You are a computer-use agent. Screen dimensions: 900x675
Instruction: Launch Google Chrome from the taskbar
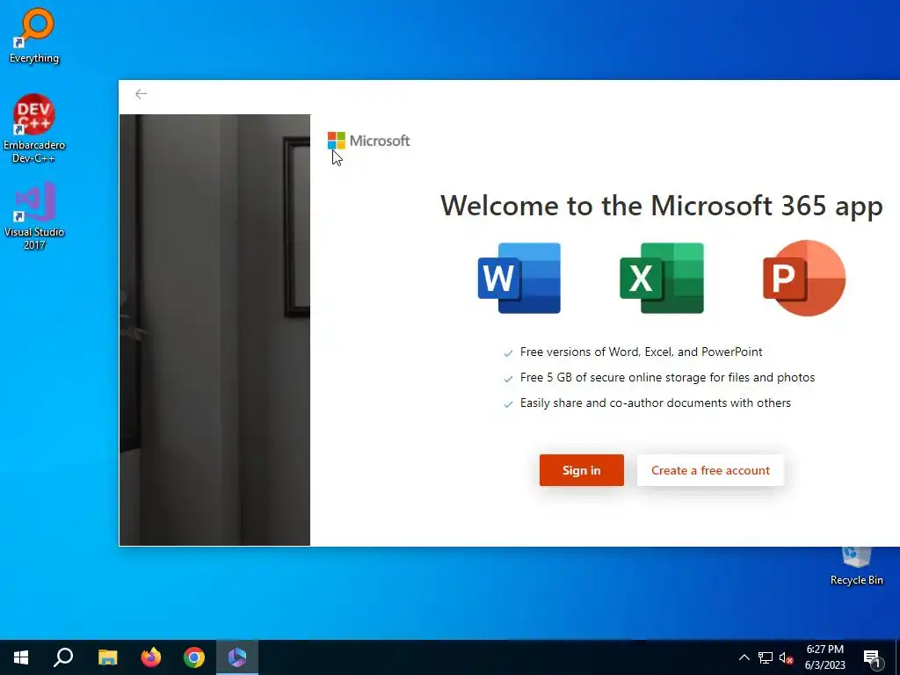194,657
